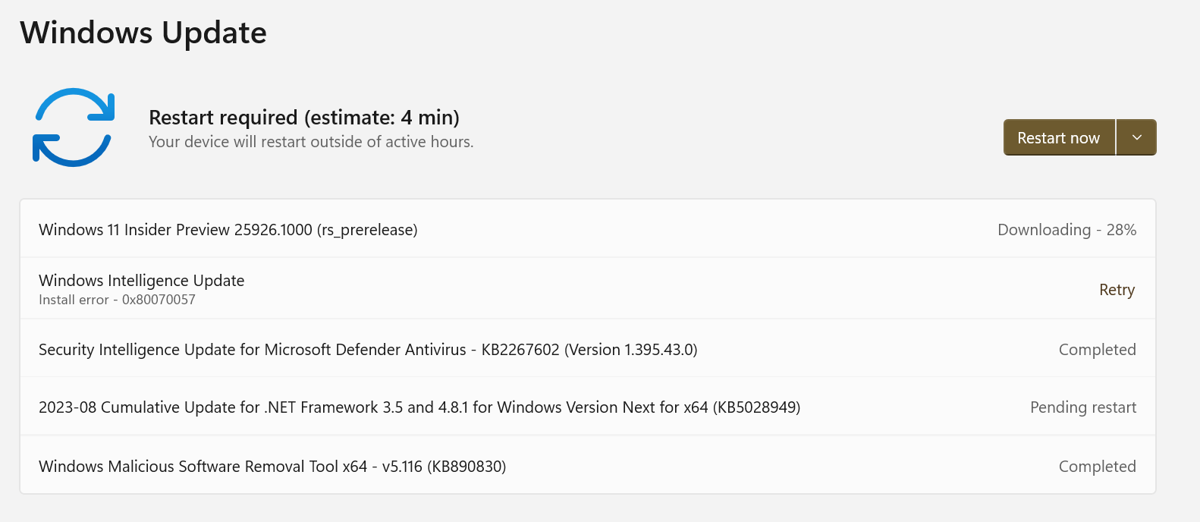The width and height of the screenshot is (1200, 522).
Task: Click the blue Windows Update sync arrows icon
Action: pos(74,127)
